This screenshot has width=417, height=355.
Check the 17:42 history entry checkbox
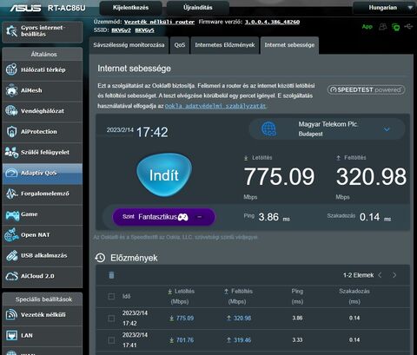tap(111, 319)
